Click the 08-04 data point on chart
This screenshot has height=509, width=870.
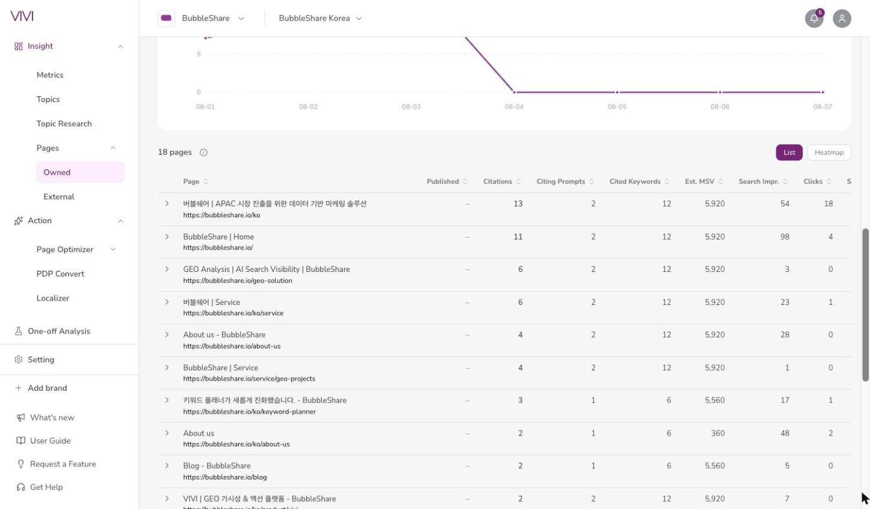coord(514,92)
